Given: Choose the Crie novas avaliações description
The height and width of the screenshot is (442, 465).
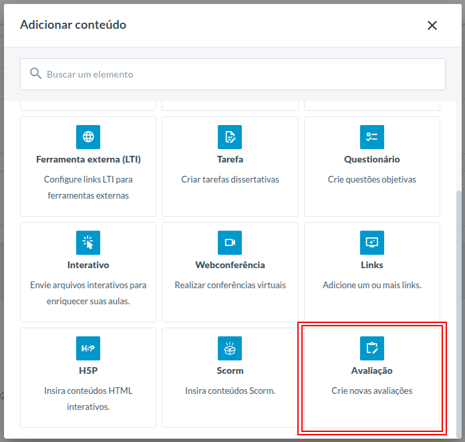Looking at the screenshot, I should click(372, 391).
